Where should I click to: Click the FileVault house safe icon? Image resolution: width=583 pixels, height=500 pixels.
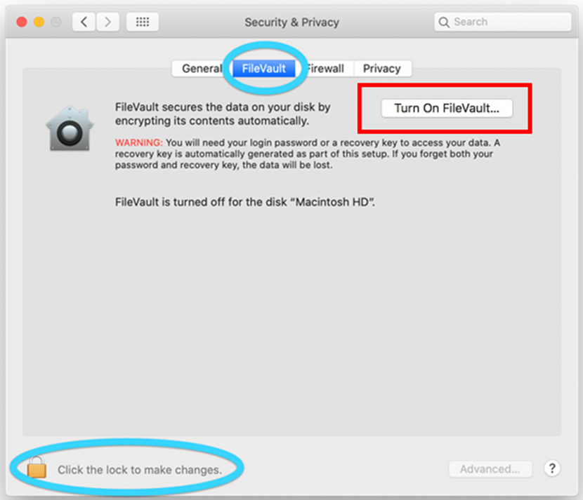[x=70, y=128]
